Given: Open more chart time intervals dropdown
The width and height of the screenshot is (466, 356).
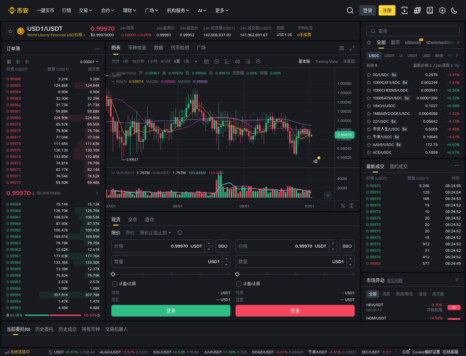Looking at the screenshot, I should tap(196, 61).
